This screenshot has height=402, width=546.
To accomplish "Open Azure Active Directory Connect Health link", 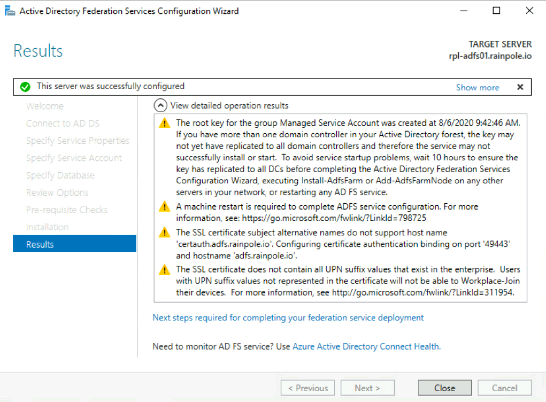I will [366, 346].
